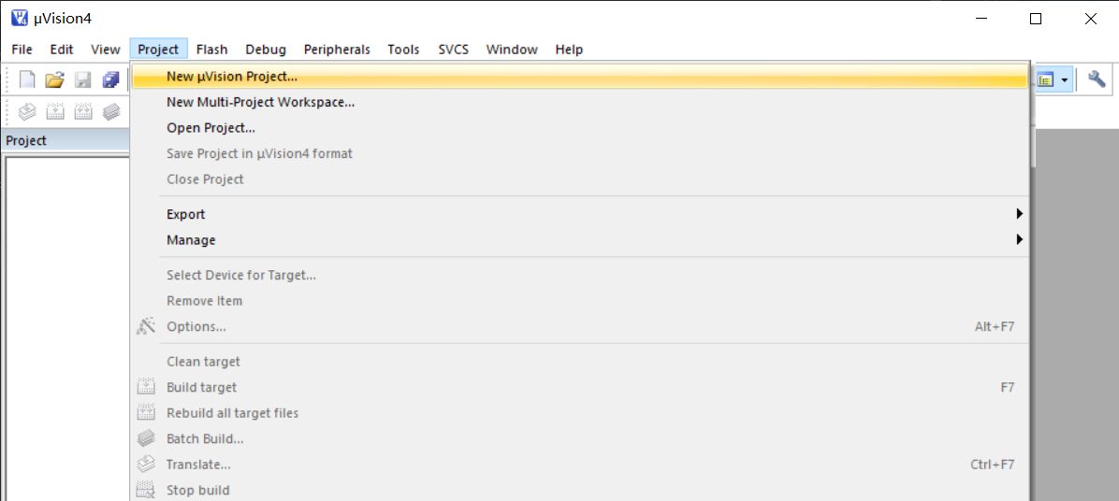Click the window layout toolbar icon

[1045, 79]
